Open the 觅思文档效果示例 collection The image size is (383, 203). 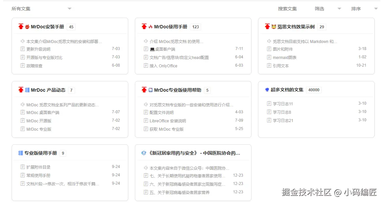(x=296, y=27)
